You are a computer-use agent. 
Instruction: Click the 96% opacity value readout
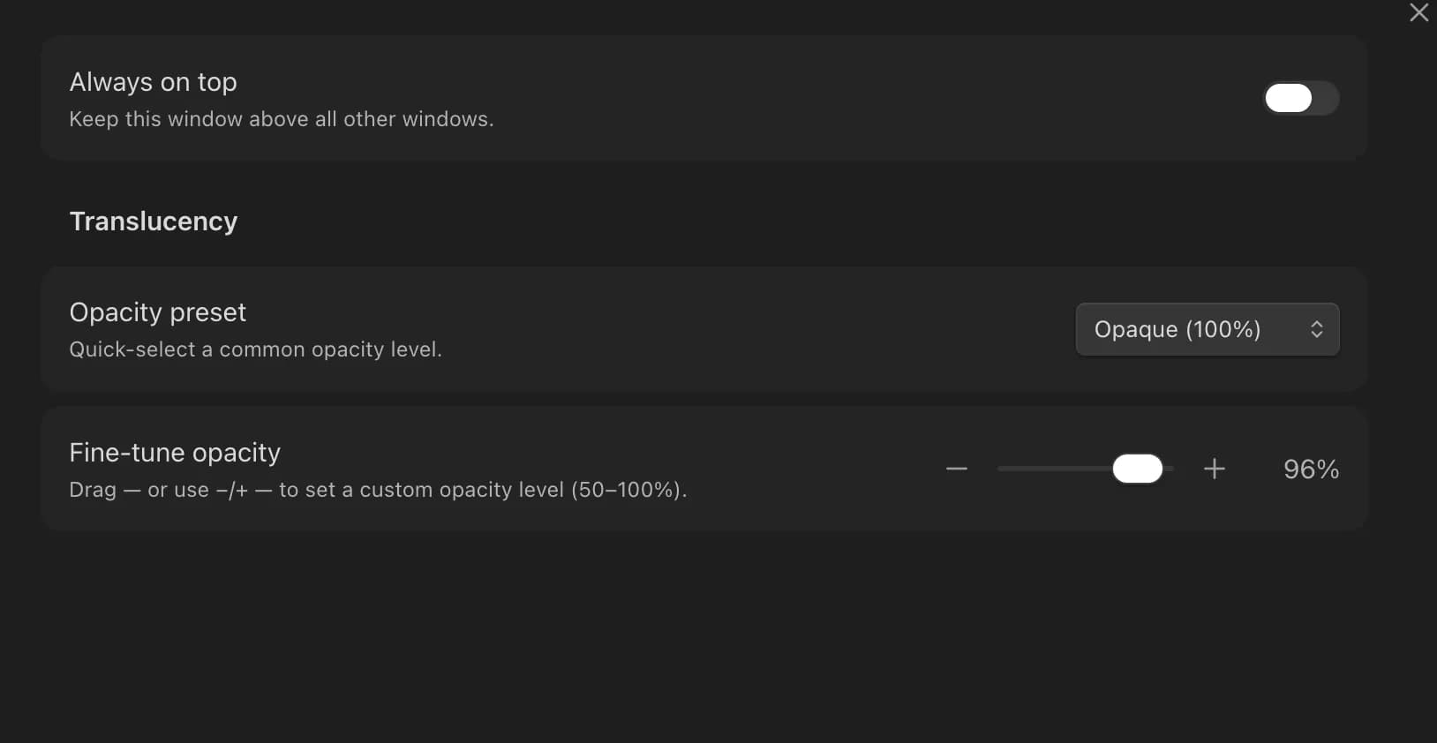(1311, 469)
